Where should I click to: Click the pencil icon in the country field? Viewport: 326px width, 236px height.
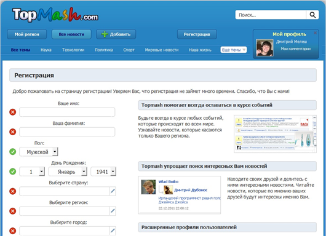pos(113,191)
